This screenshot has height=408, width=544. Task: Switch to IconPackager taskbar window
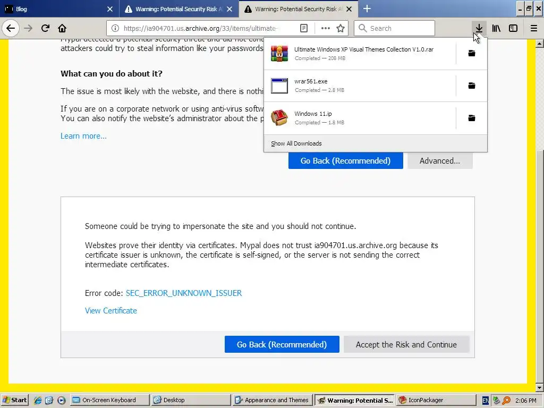pos(436,400)
